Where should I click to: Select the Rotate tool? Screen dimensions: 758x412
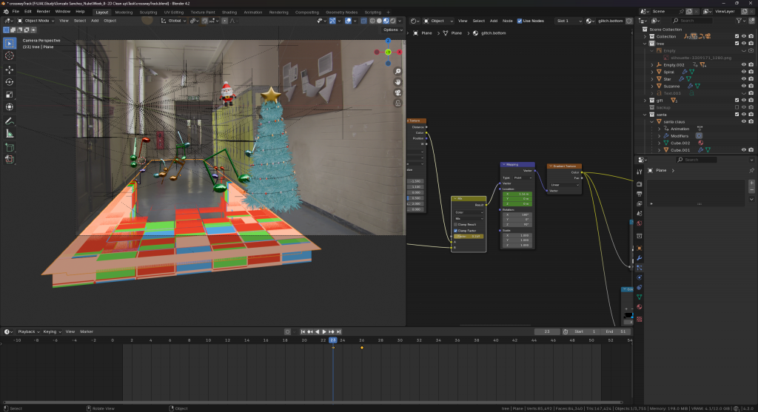coord(9,82)
